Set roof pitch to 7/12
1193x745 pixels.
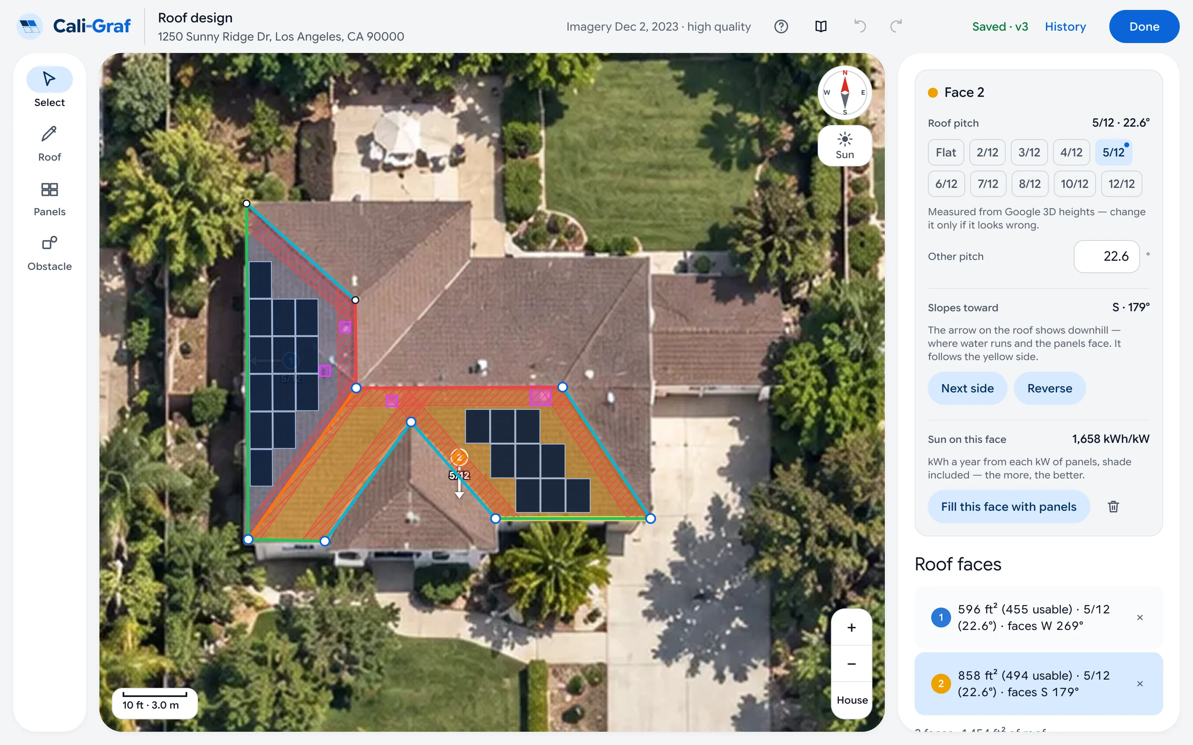[988, 184]
